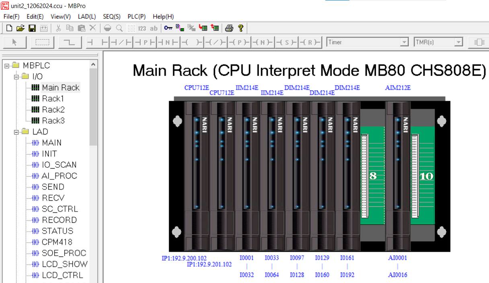Click the blue key password icon

168,28
